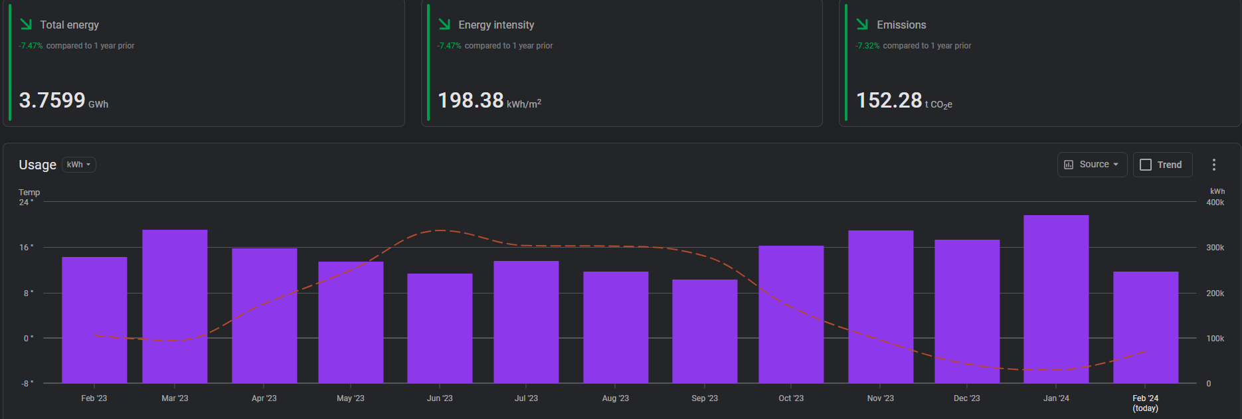Select the Jun '23 usage bar
The image size is (1242, 419).
440,328
